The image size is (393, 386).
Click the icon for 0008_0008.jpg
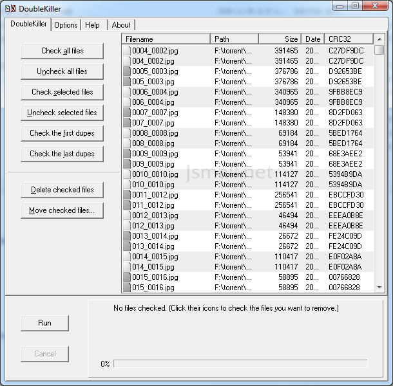tap(127, 133)
